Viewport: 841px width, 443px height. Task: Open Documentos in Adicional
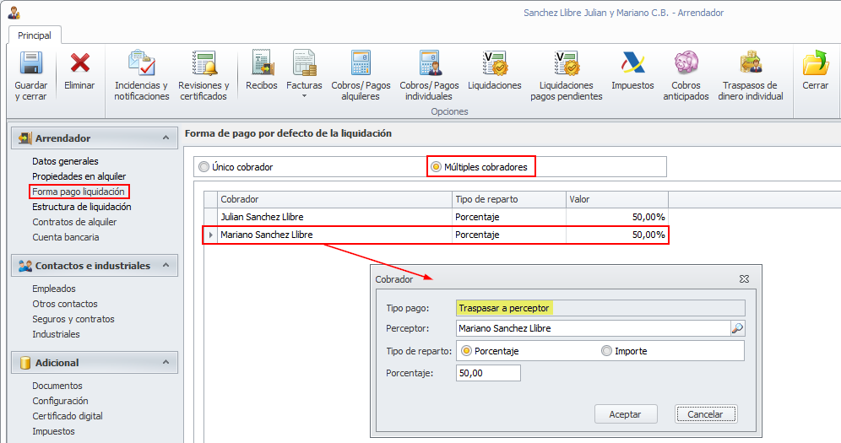(x=57, y=386)
